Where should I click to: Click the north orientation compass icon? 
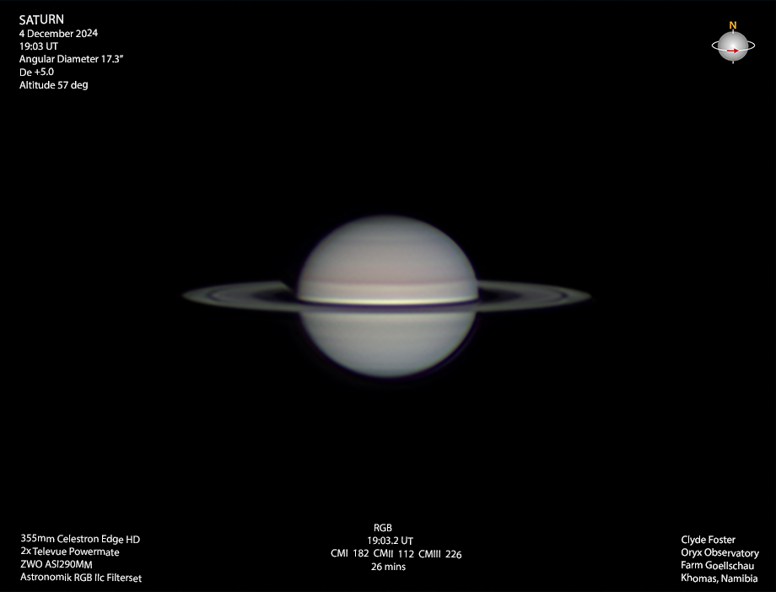(x=733, y=44)
